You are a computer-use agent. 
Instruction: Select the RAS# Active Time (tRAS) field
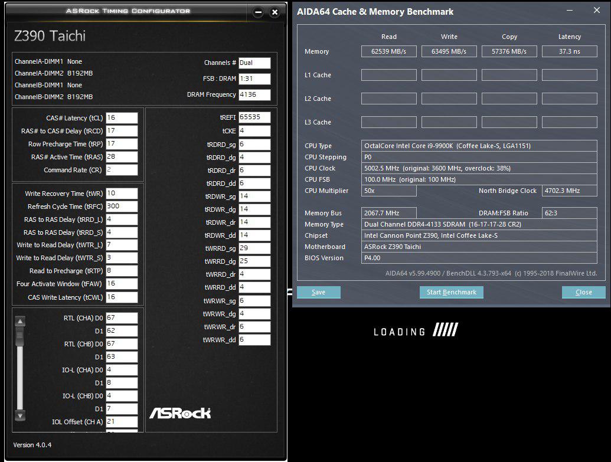click(x=122, y=156)
